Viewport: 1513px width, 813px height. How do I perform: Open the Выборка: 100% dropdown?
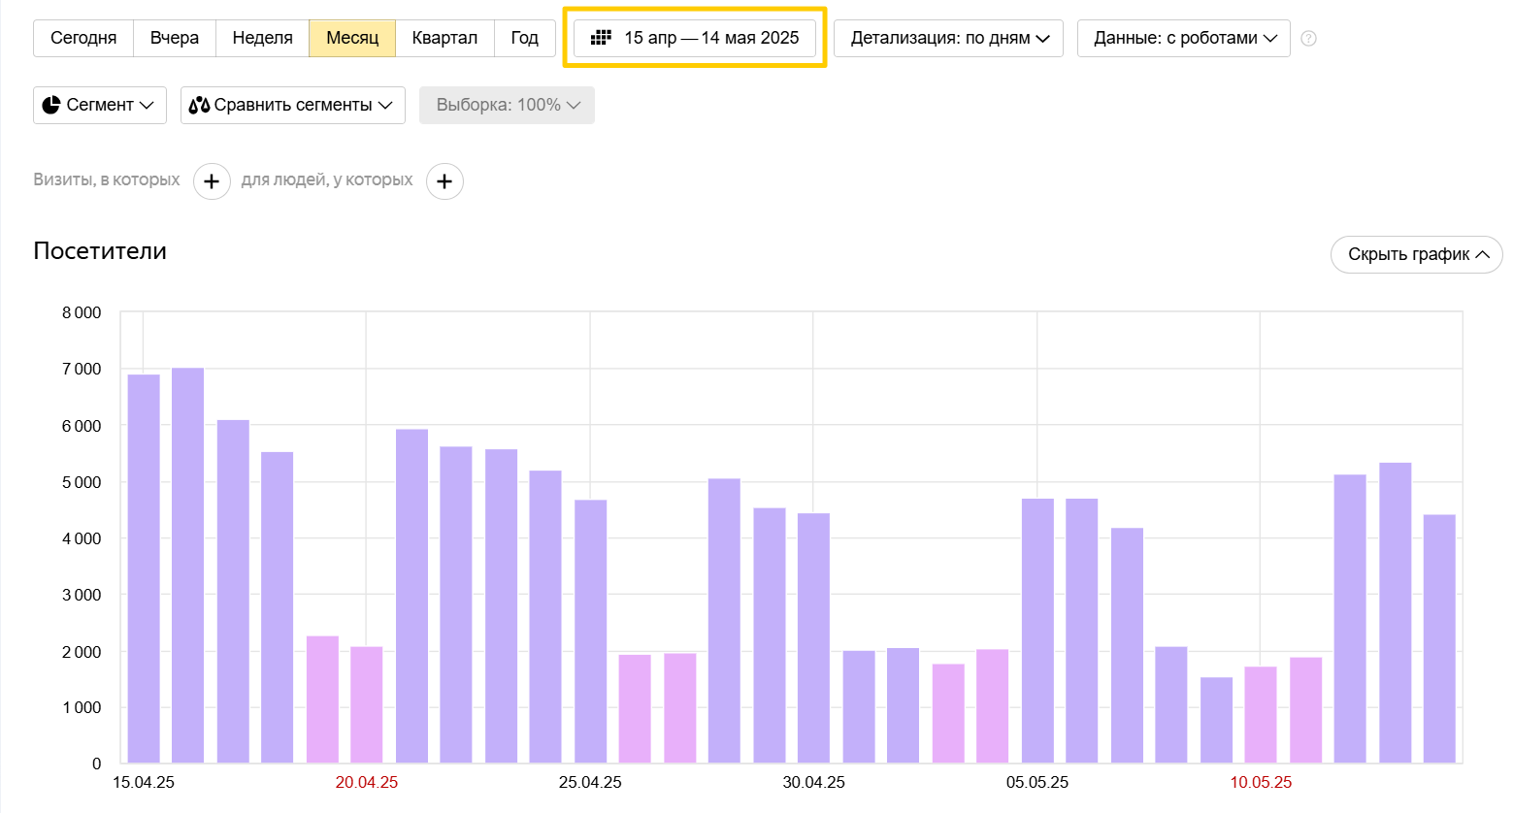tap(507, 105)
